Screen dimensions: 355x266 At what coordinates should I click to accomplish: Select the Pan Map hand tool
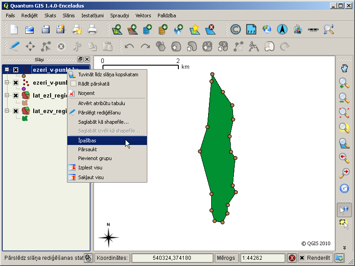point(344,68)
